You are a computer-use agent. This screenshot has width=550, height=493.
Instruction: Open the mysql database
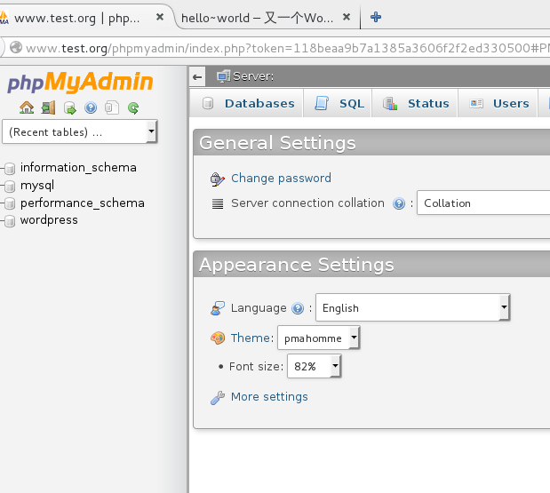37,186
